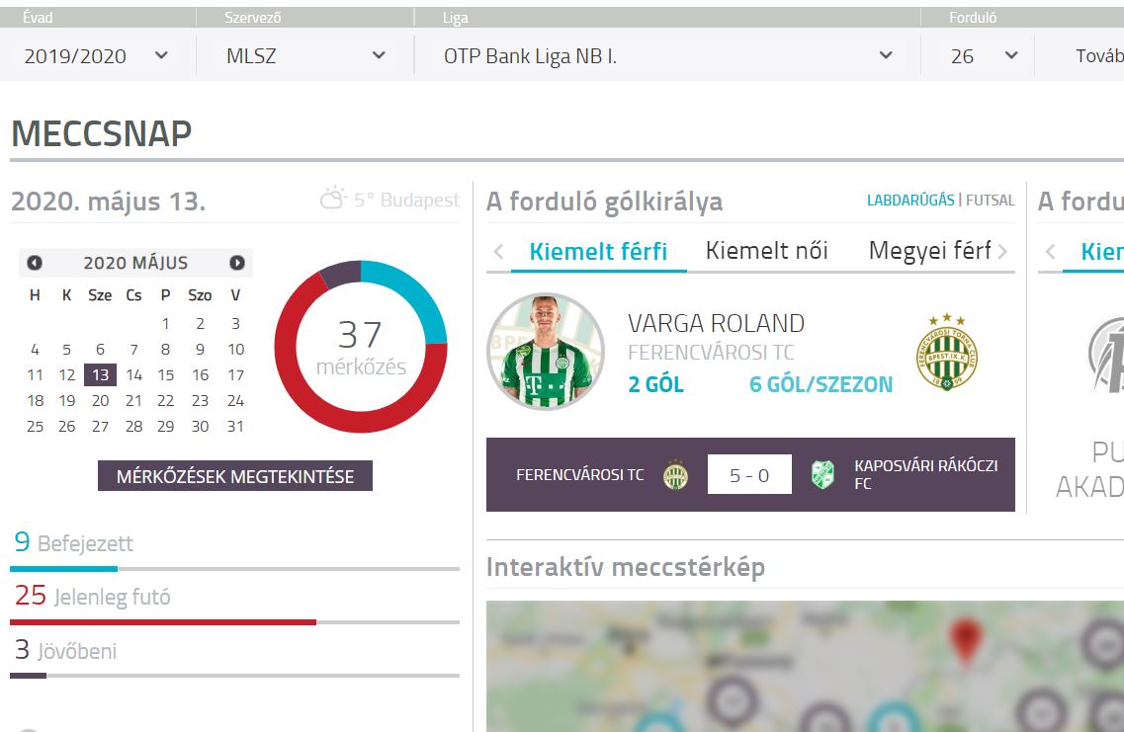The image size is (1124, 732).
Task: Click MÉRKŐZÉSEK MEGTEKINTÉSE button
Action: [235, 476]
